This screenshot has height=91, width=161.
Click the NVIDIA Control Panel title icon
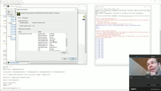8,6
